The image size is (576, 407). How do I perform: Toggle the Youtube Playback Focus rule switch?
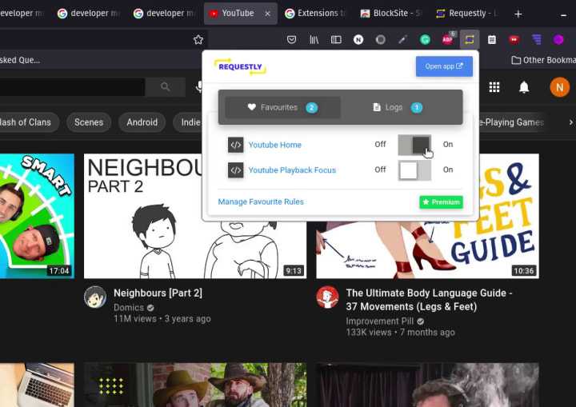(x=414, y=170)
